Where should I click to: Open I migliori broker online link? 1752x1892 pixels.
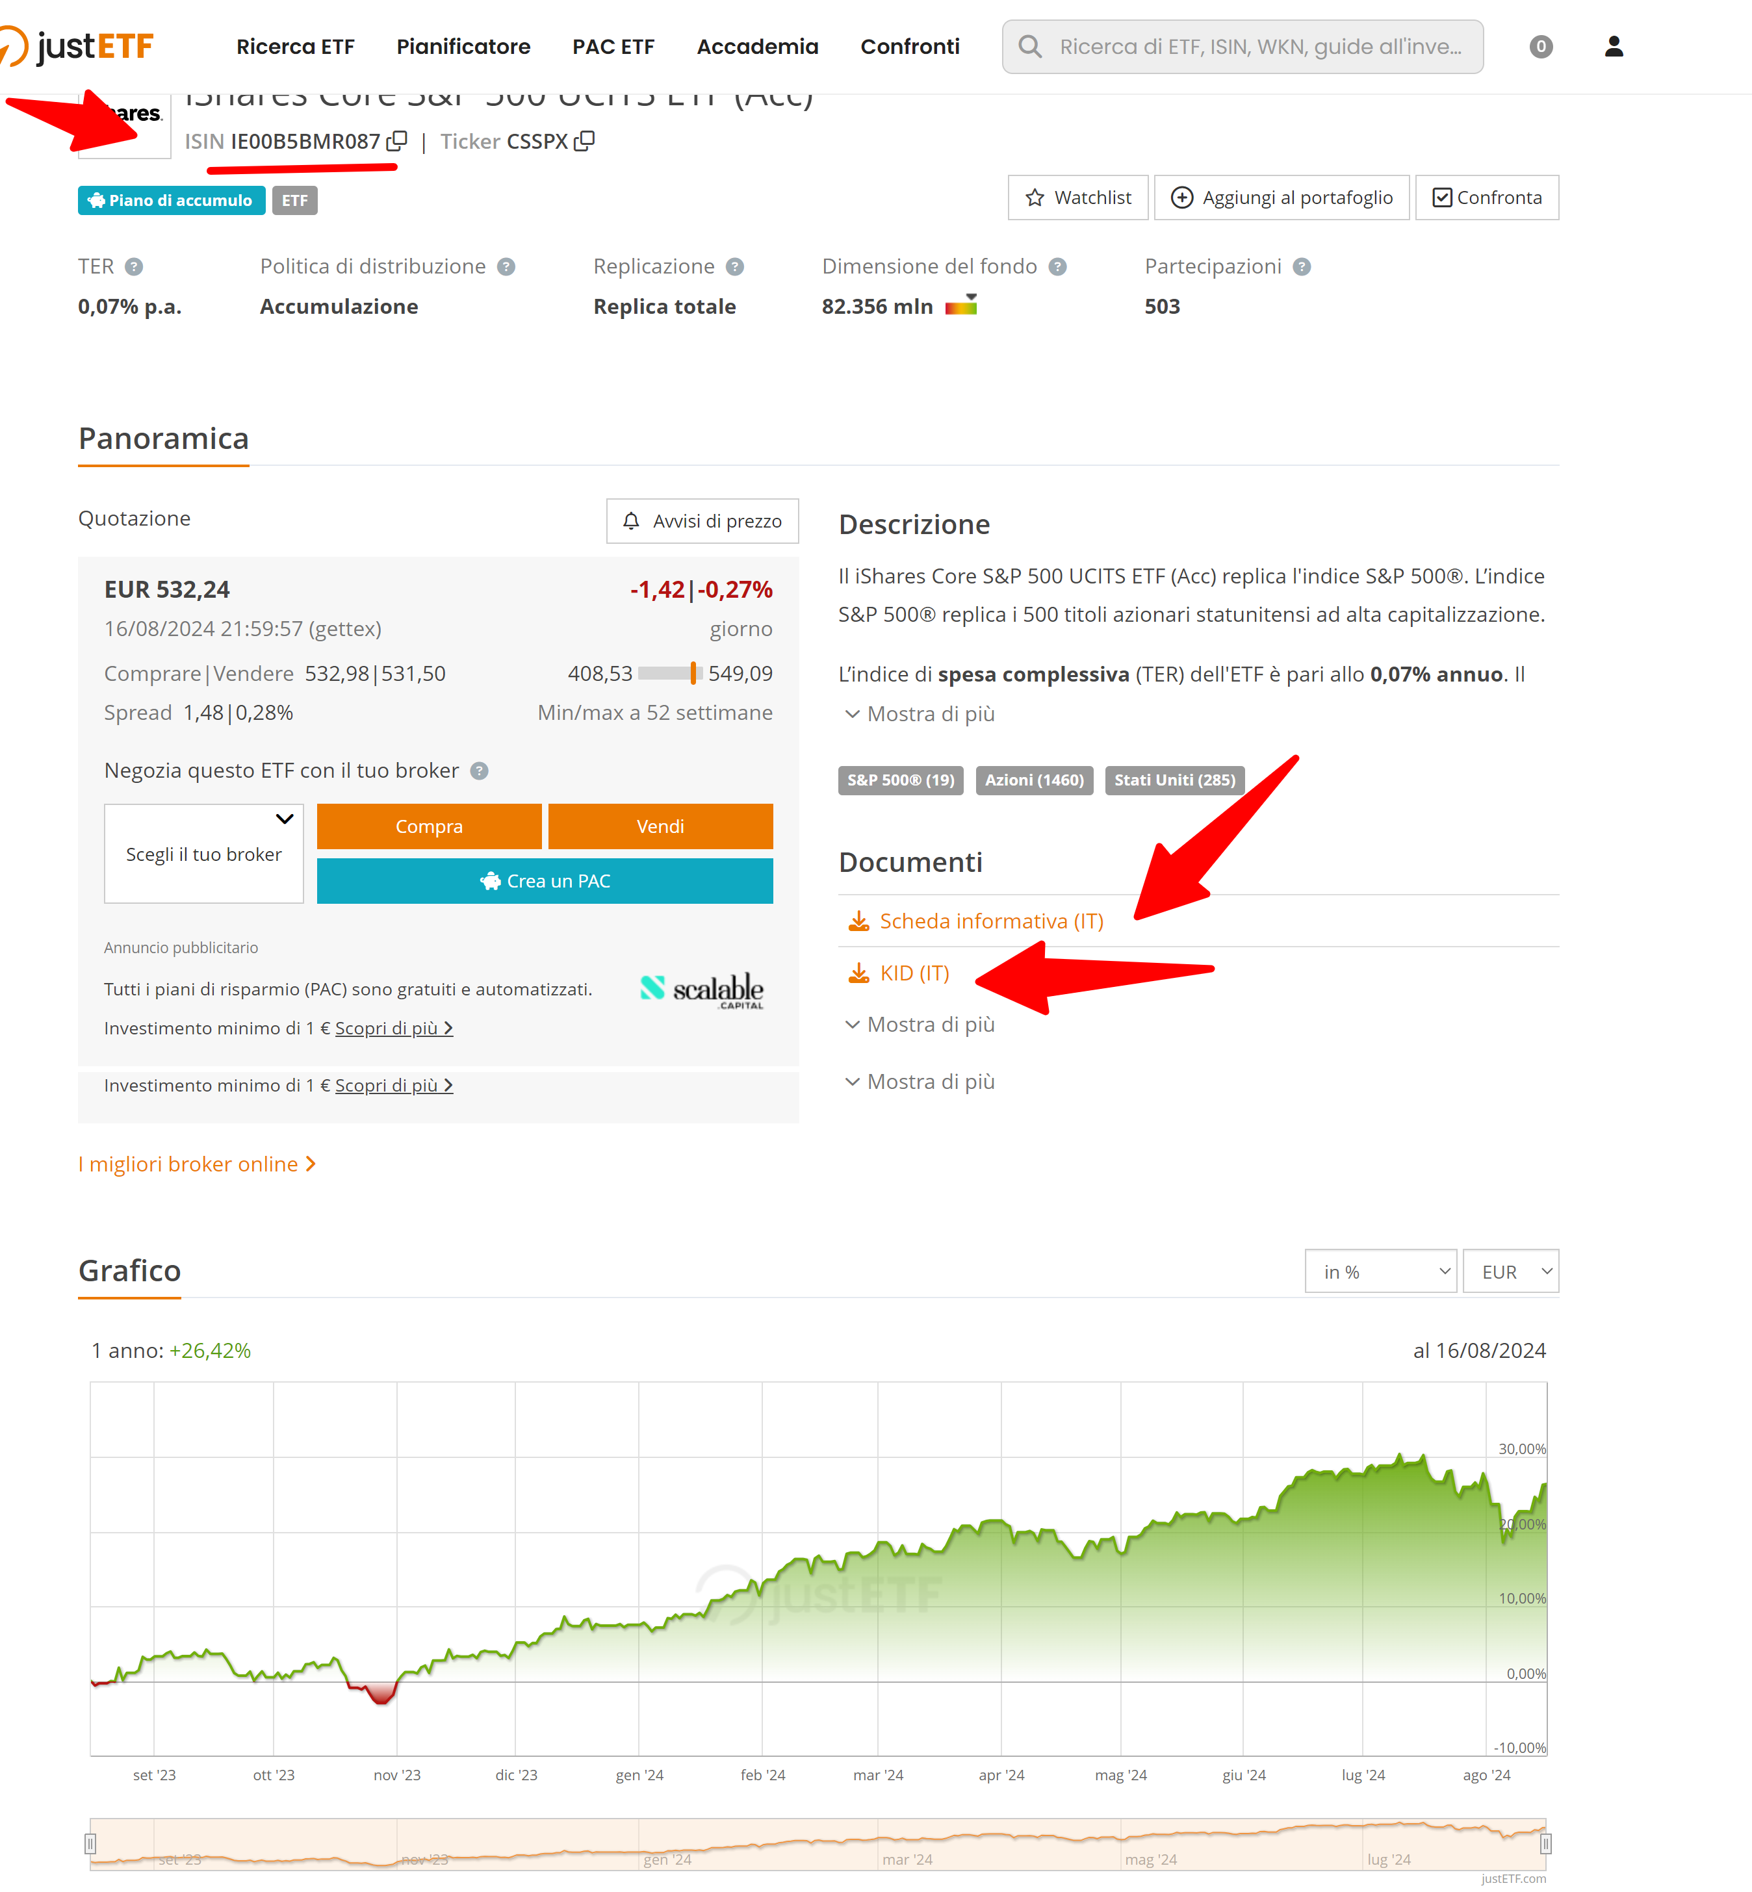point(197,1164)
